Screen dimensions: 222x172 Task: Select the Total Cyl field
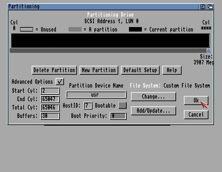(x=50, y=108)
